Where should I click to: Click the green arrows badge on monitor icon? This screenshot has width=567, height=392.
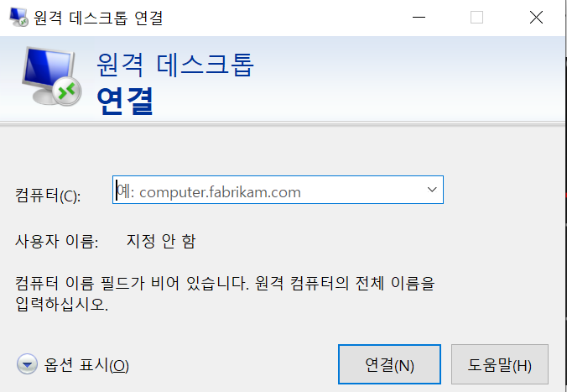[x=67, y=91]
